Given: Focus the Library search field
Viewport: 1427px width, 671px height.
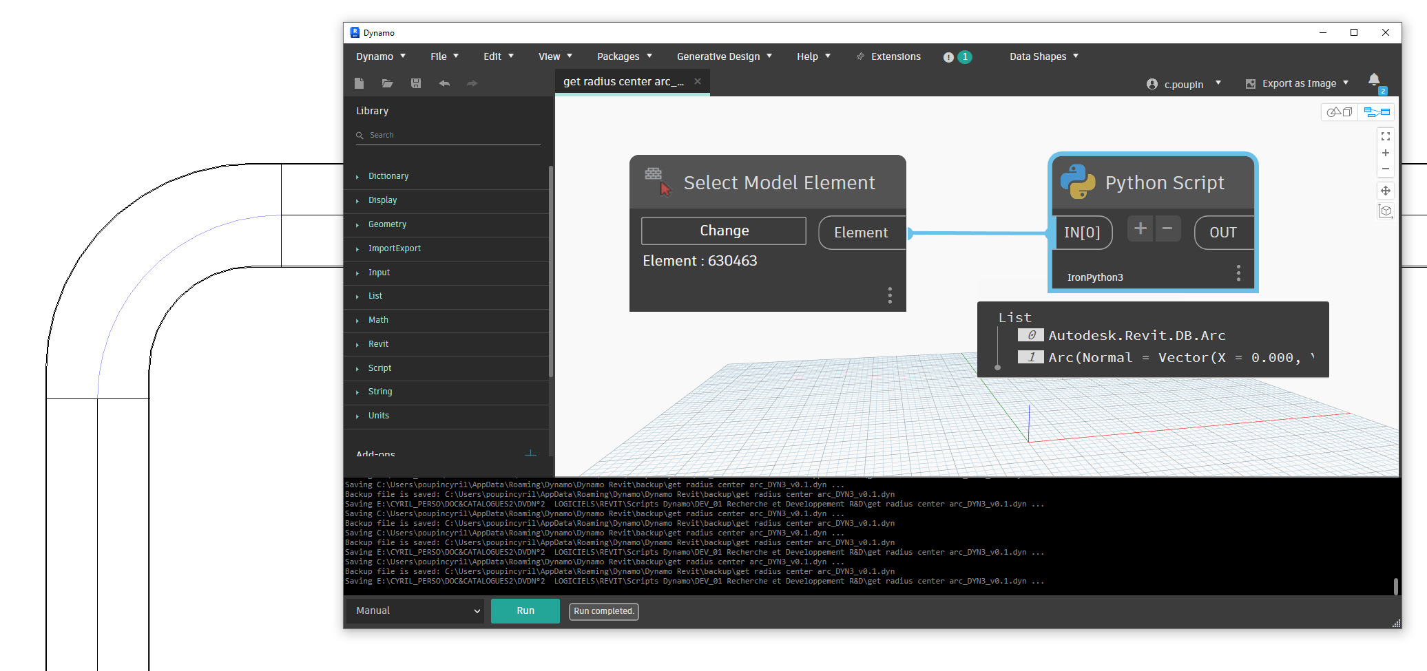Looking at the screenshot, I should click(451, 135).
